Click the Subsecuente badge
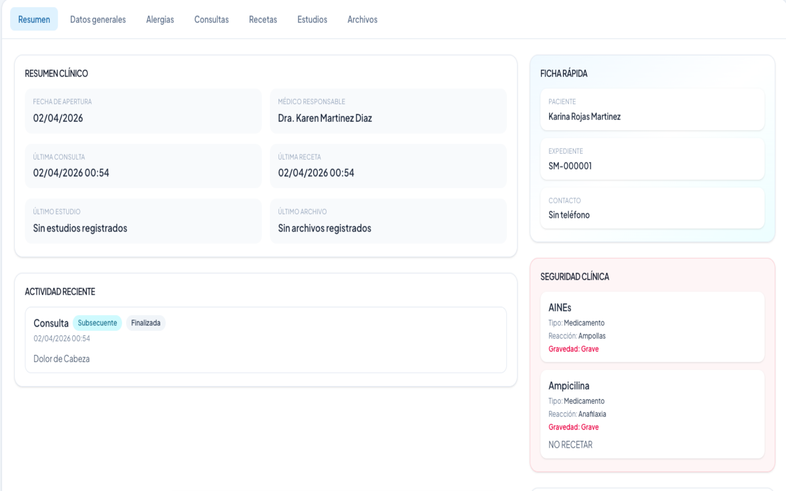The width and height of the screenshot is (786, 491). tap(97, 323)
